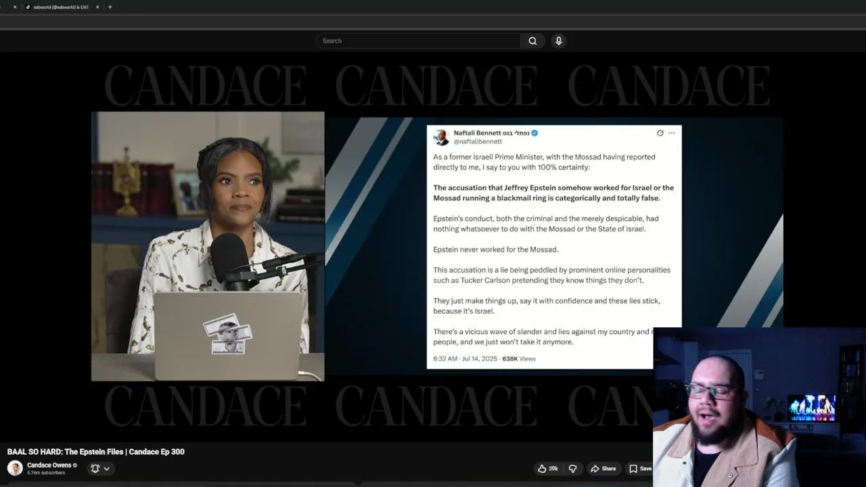This screenshot has width=866, height=487.
Task: Open the Candace Owens channel avatar
Action: pos(15,468)
